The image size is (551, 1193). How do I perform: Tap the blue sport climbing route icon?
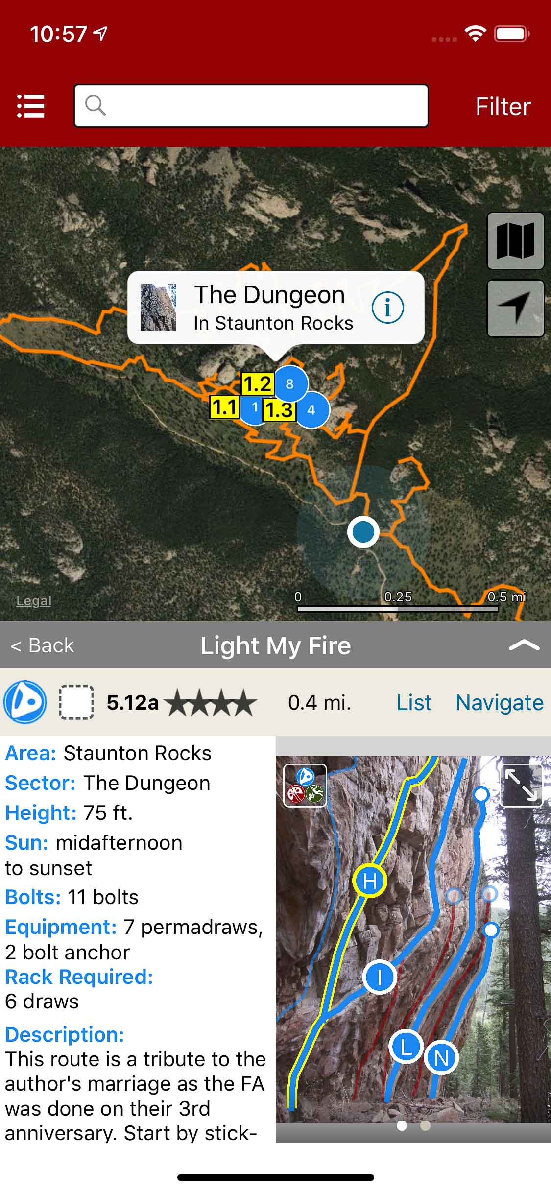(25, 702)
